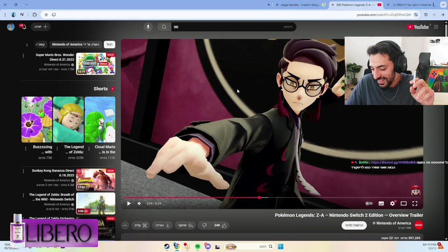Create a clip with the קליפ button
Viewport: 448px width, 252px height.
(x=141, y=225)
